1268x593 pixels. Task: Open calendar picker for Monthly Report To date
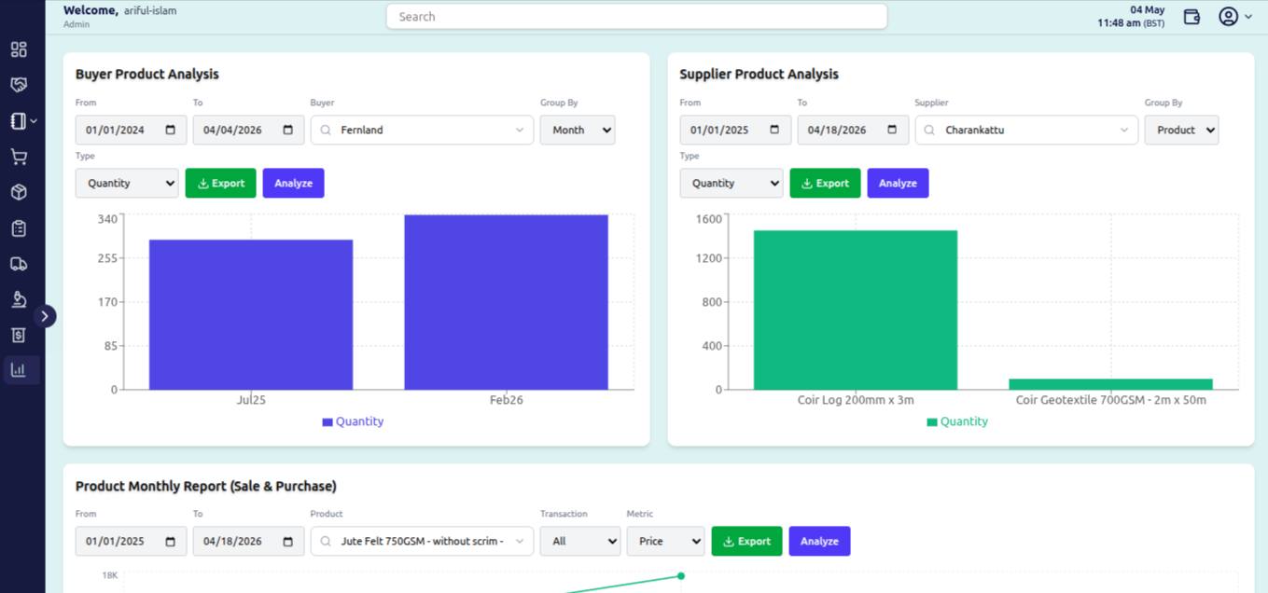coord(288,541)
